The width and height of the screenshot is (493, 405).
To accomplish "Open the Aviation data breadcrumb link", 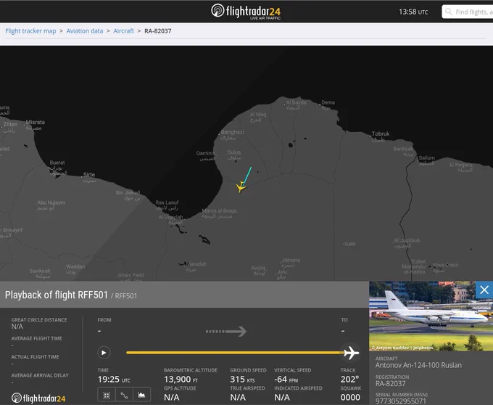I will pos(85,30).
